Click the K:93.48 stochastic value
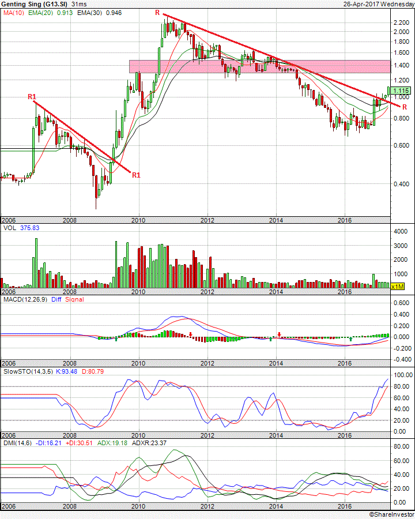Viewport: 415px width, 519px height. 66,372
